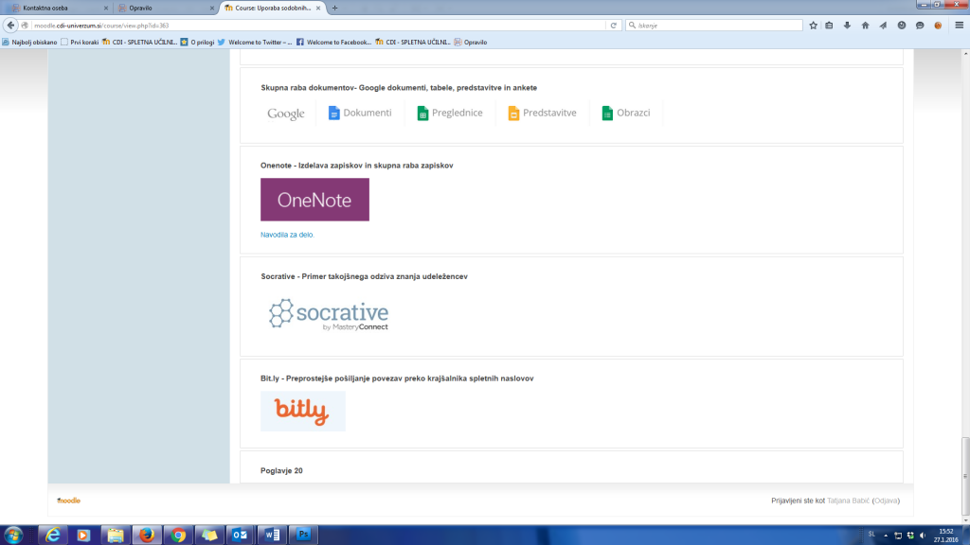
Task: Open the Obrazci forms icon
Action: 626,113
